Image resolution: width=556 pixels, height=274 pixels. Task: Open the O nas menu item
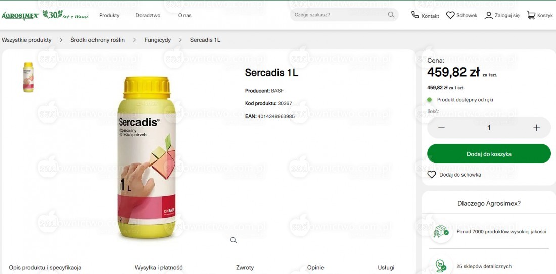184,16
